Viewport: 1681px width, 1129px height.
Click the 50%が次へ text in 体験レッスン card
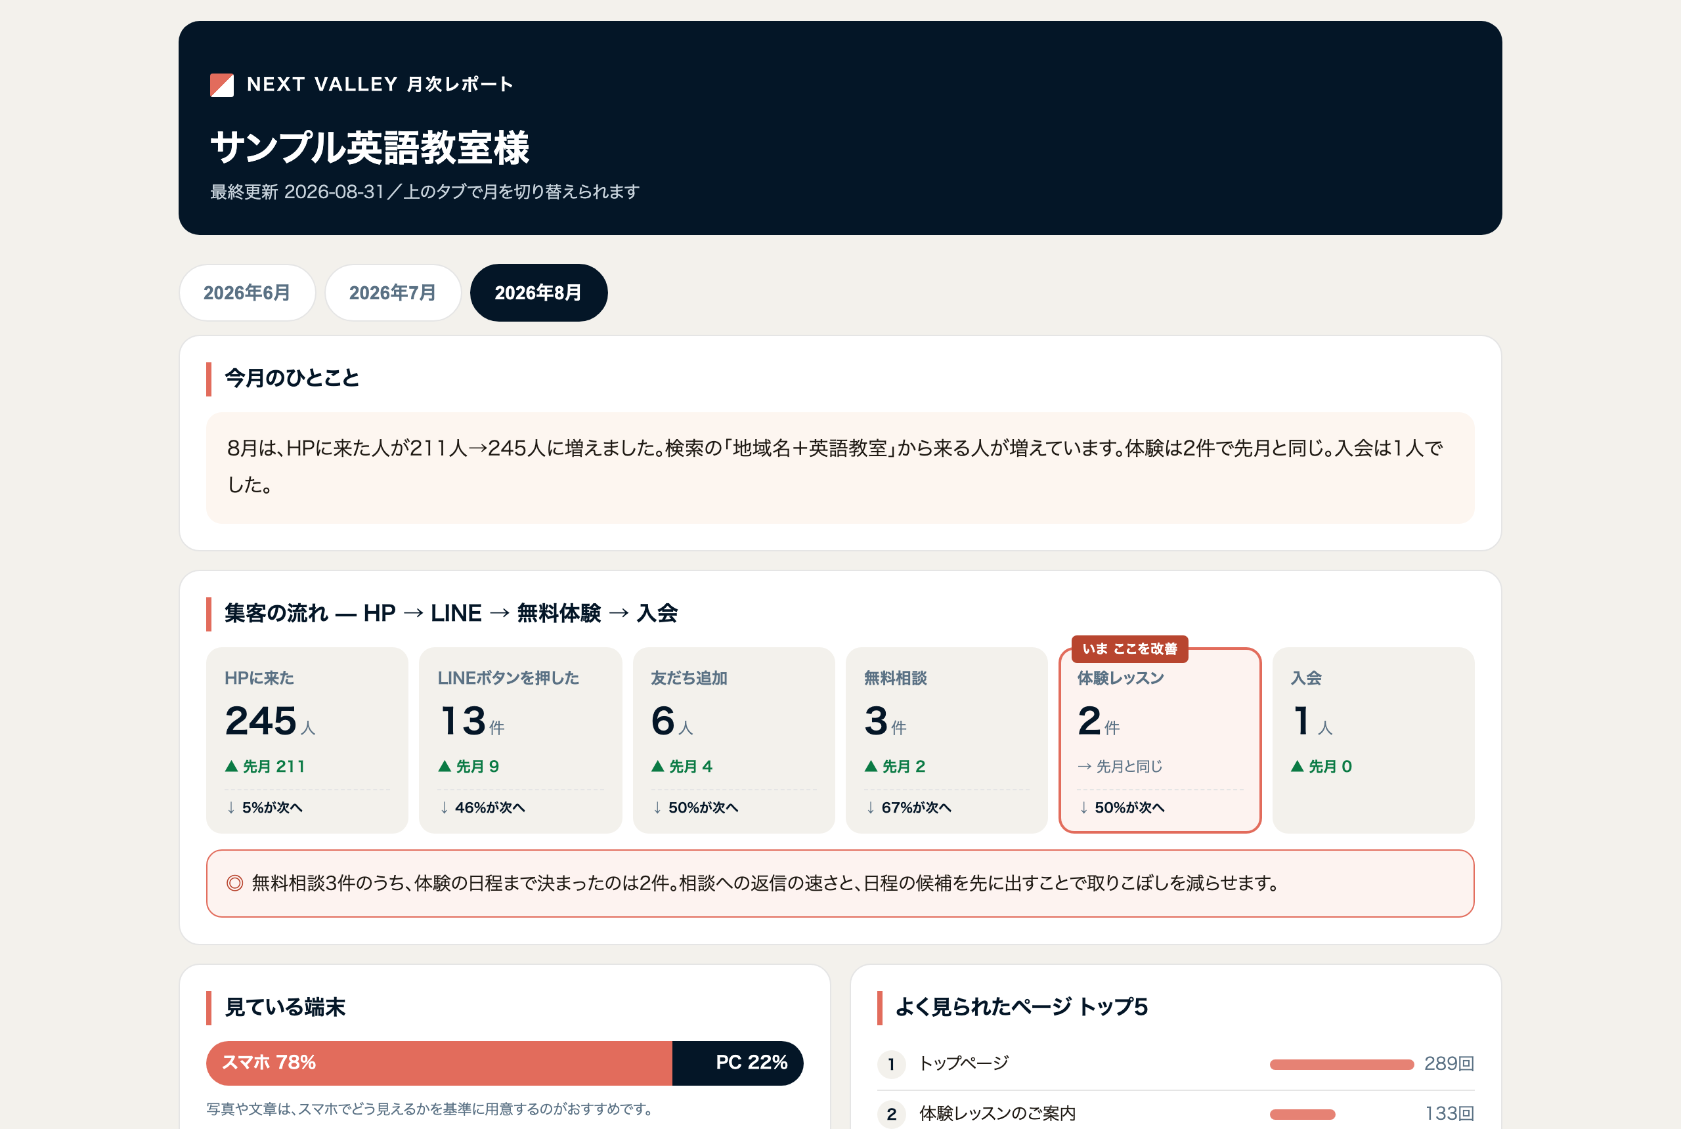(1129, 808)
